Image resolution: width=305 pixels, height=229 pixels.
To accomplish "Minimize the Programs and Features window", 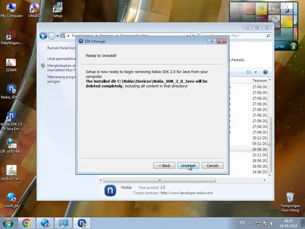I will pos(247,28).
